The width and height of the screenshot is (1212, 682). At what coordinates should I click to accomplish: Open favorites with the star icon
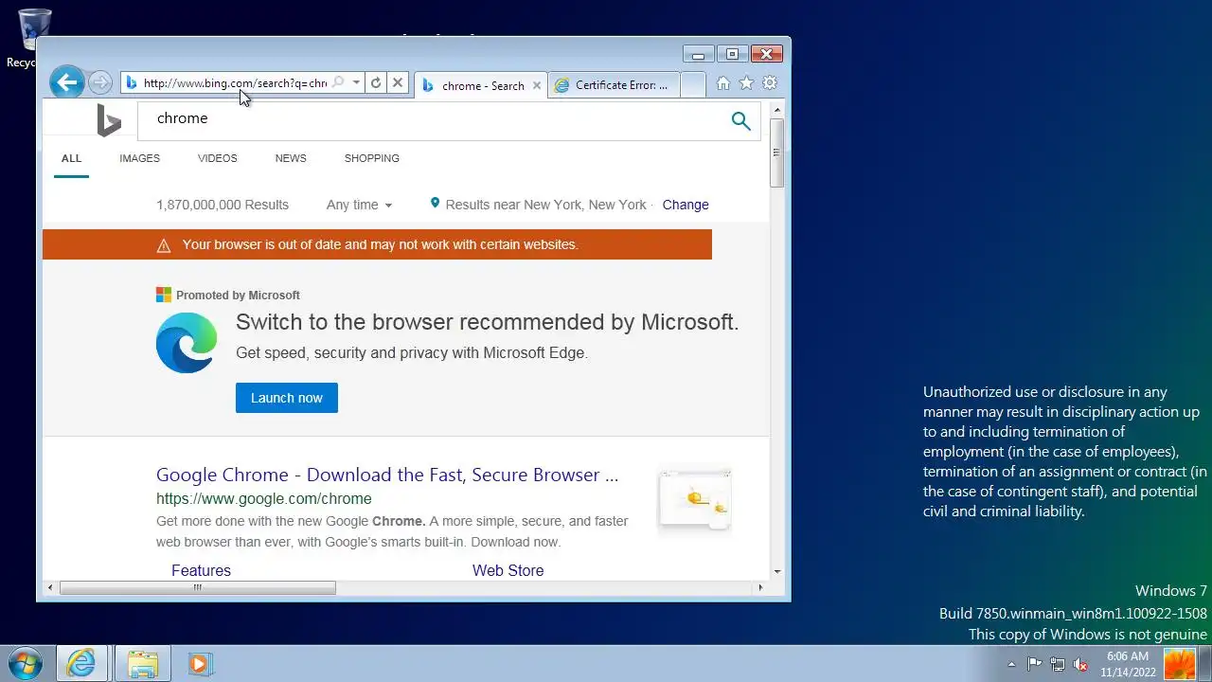[x=746, y=83]
